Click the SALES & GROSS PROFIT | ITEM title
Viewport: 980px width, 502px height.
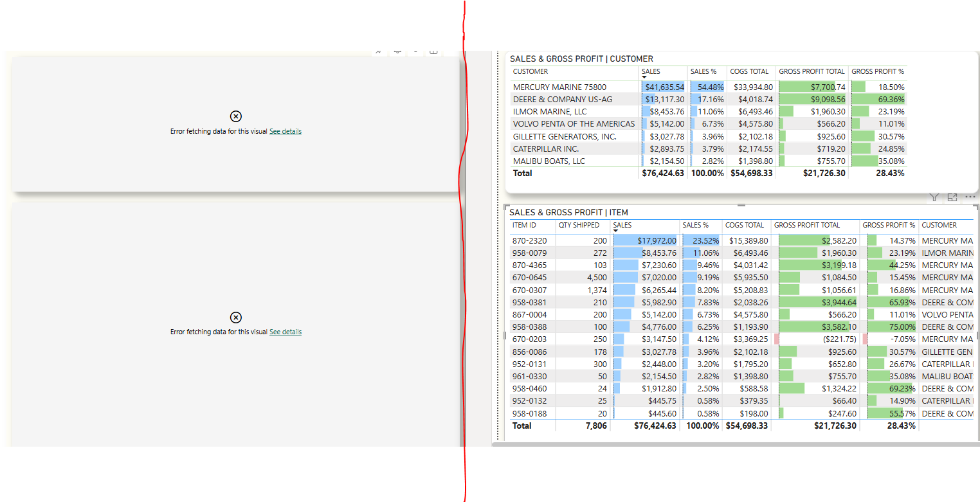pos(568,212)
